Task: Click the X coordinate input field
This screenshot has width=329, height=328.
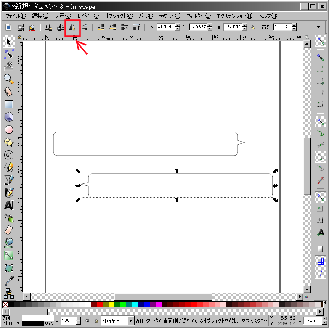Action: pyautogui.click(x=166, y=27)
